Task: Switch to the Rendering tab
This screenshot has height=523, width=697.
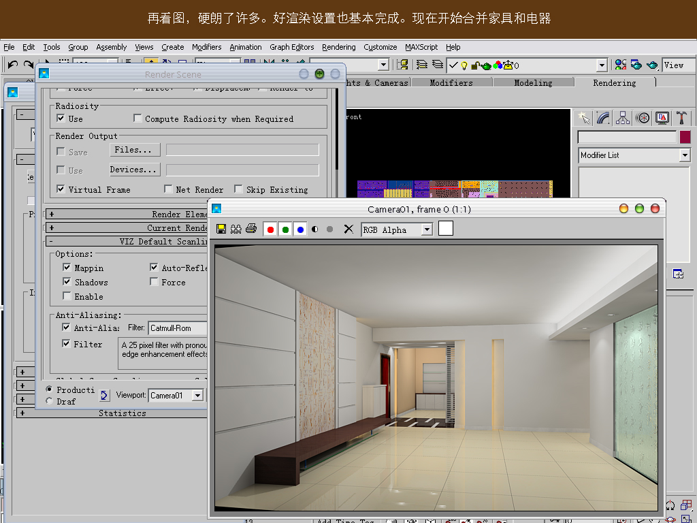Action: tap(615, 82)
